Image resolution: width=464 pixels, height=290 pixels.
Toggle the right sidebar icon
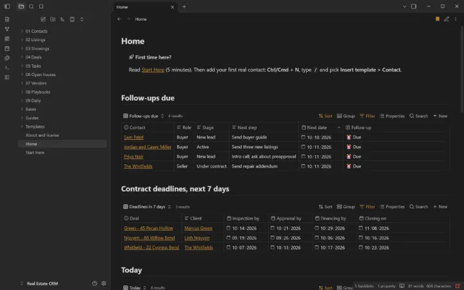point(414,6)
